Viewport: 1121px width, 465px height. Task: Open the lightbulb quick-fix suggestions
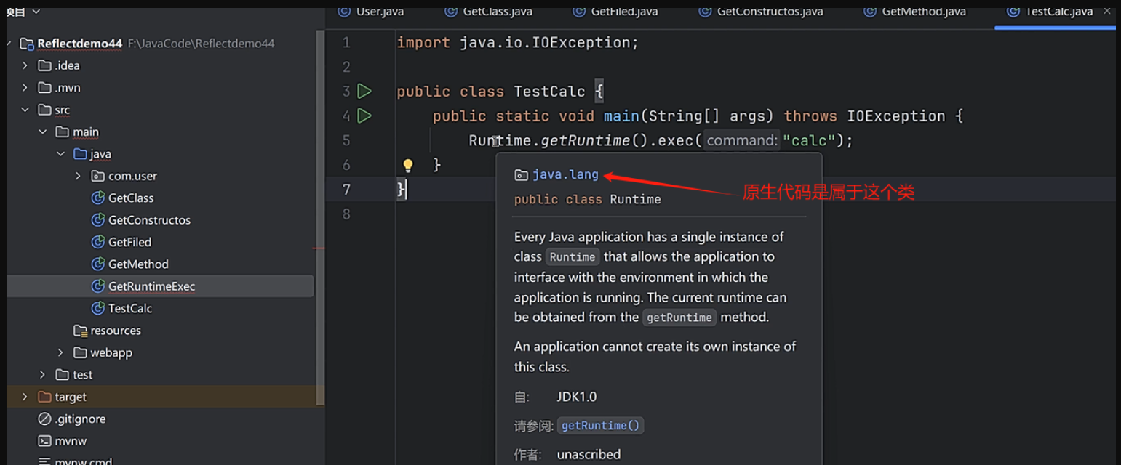point(408,165)
